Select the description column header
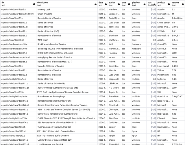Image resolution: width=185 pixels, height=145 pixels. click(x=67, y=4)
